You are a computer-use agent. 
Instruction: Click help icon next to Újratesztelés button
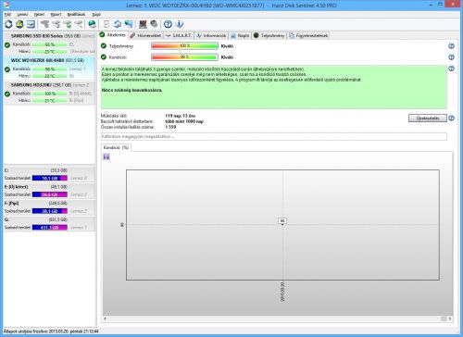click(451, 118)
